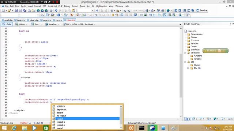Click the Windows Start button
234x131 pixels.
pos(4,128)
